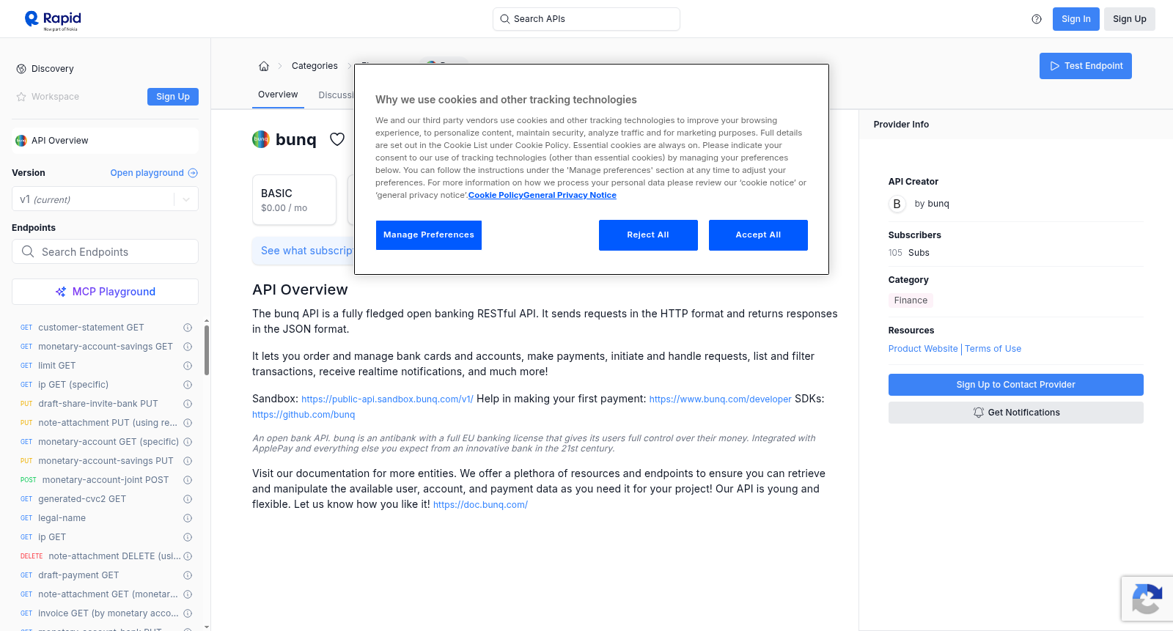
Task: Select limit GET endpoint
Action: (56, 366)
